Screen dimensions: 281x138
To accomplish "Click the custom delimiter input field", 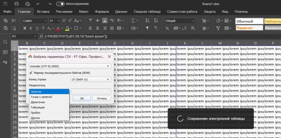I will (91, 91).
